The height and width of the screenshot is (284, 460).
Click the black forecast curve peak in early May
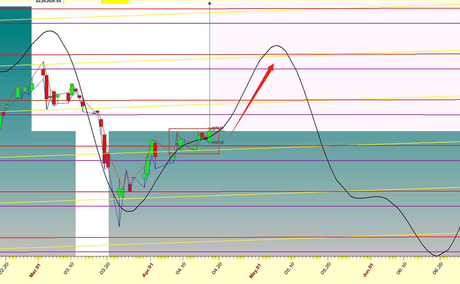click(277, 46)
